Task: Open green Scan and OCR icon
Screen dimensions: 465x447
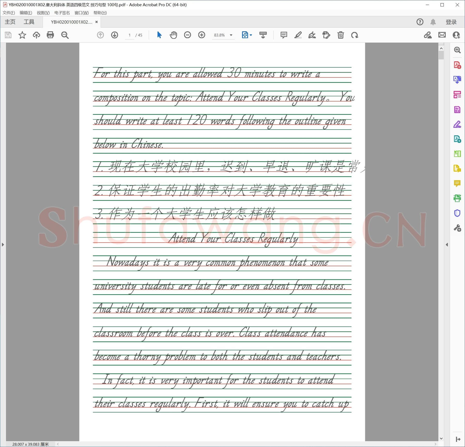Action: [x=457, y=198]
